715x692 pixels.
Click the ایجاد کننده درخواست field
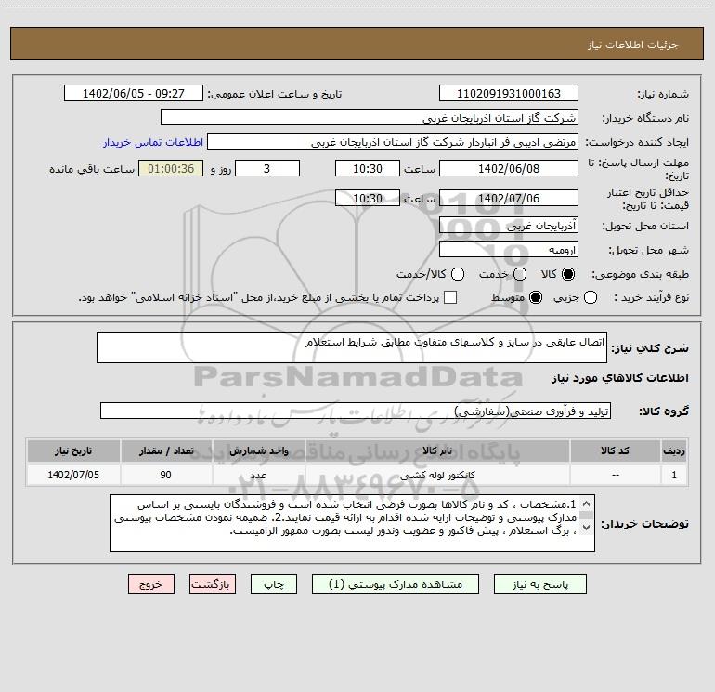(393, 142)
